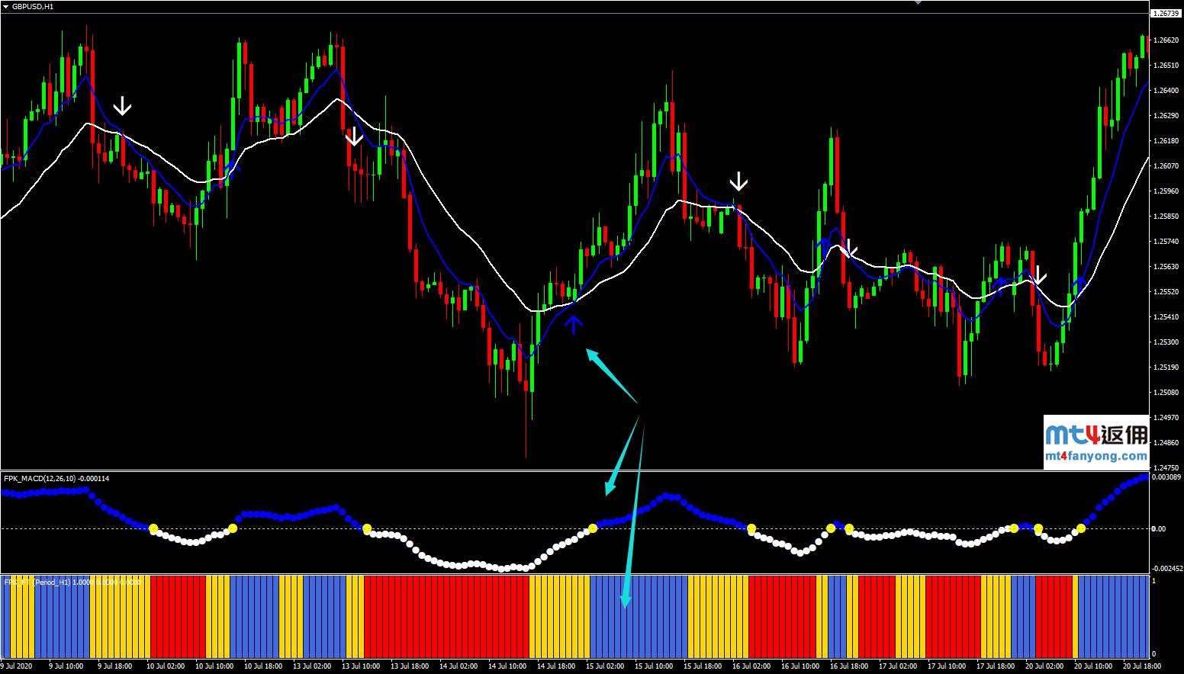Click the first white down arrow near 9 Jul 18:00
The width and height of the screenshot is (1184, 674).
point(122,105)
